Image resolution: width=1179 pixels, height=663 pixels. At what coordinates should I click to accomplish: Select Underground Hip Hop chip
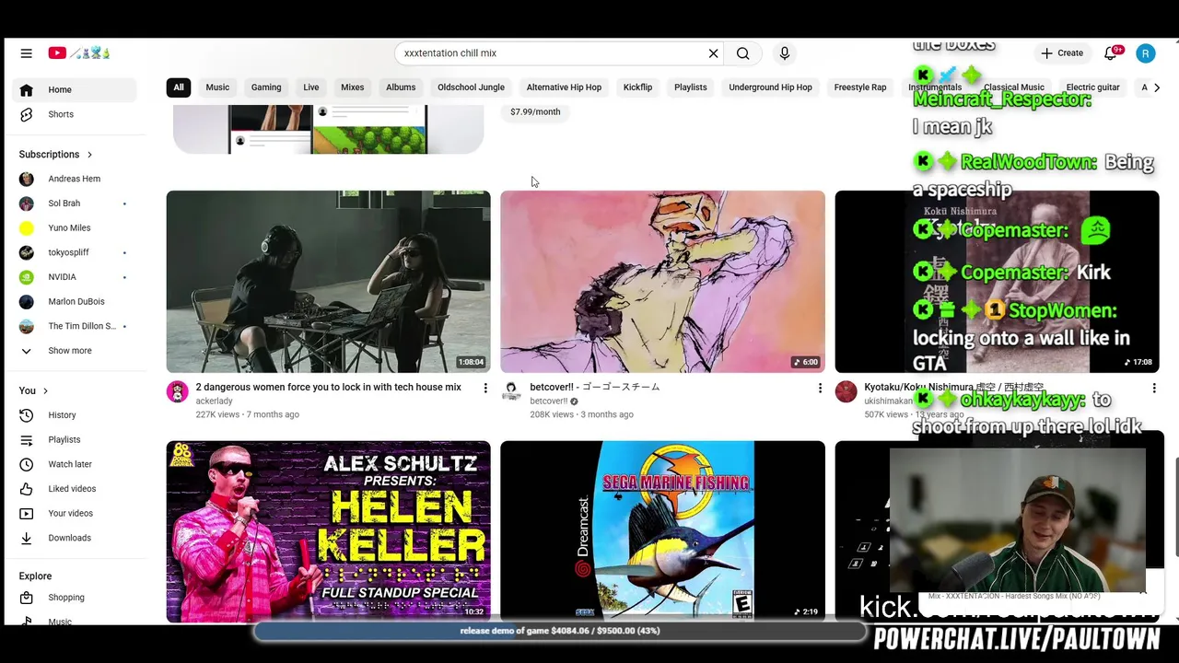click(x=771, y=87)
